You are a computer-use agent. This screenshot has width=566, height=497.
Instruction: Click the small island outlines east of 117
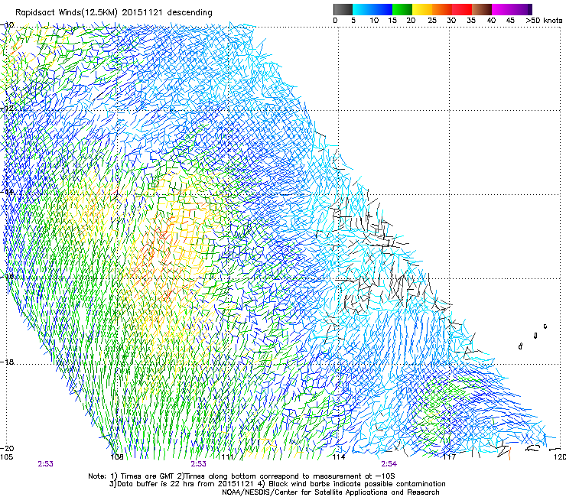pyautogui.click(x=533, y=336)
